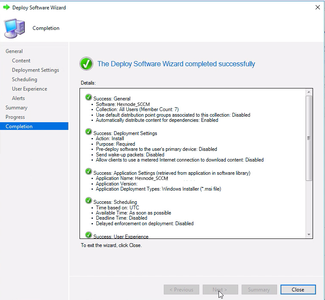The height and width of the screenshot is (300, 325).
Task: Click 'Send wake-up packets: Disabled' line
Action: click(x=130, y=155)
